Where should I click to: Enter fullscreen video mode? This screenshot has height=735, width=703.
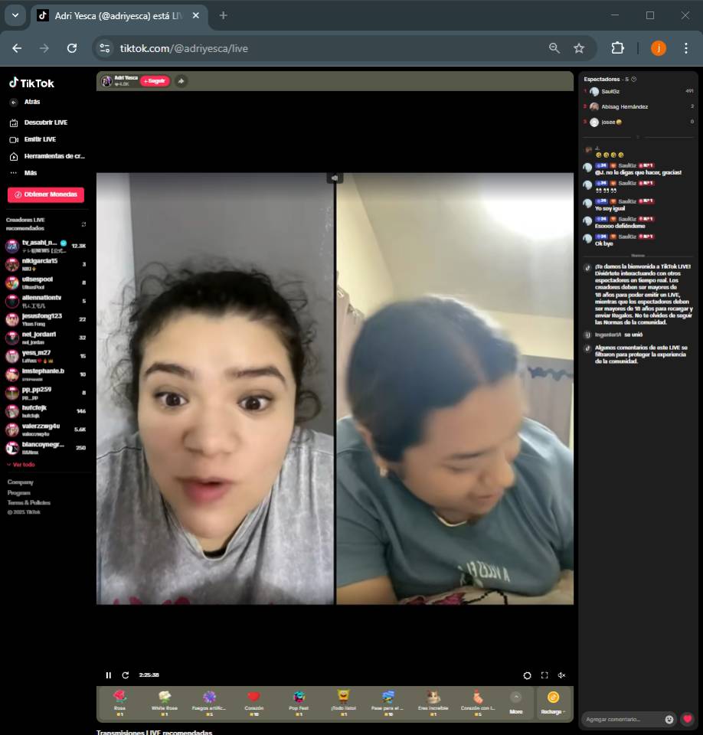coord(544,675)
